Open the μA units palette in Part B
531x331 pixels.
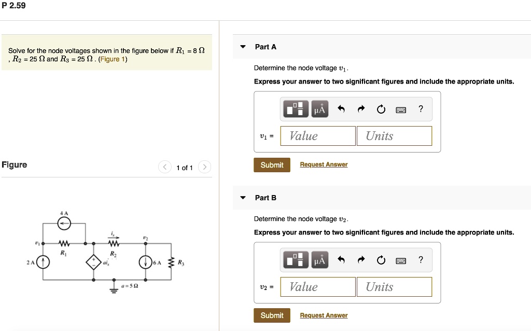(x=319, y=260)
